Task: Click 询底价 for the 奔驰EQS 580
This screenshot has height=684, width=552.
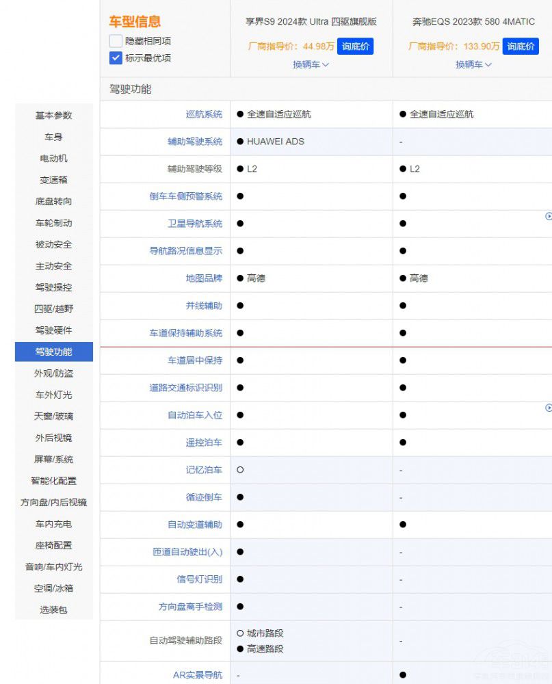Action: (521, 47)
